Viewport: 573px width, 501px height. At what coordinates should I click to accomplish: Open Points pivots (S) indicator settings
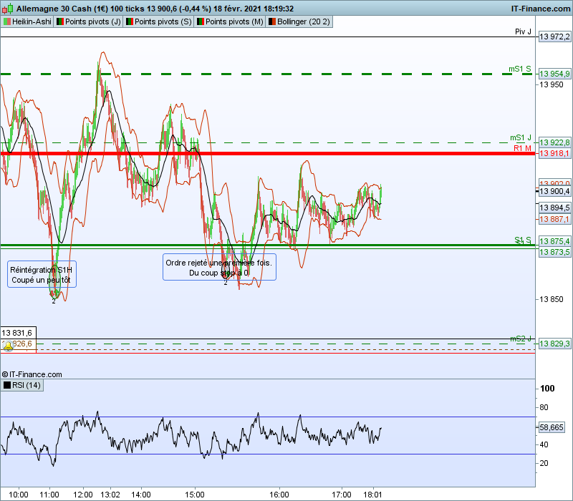[x=158, y=21]
